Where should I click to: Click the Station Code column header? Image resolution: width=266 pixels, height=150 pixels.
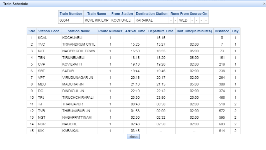tap(49, 31)
